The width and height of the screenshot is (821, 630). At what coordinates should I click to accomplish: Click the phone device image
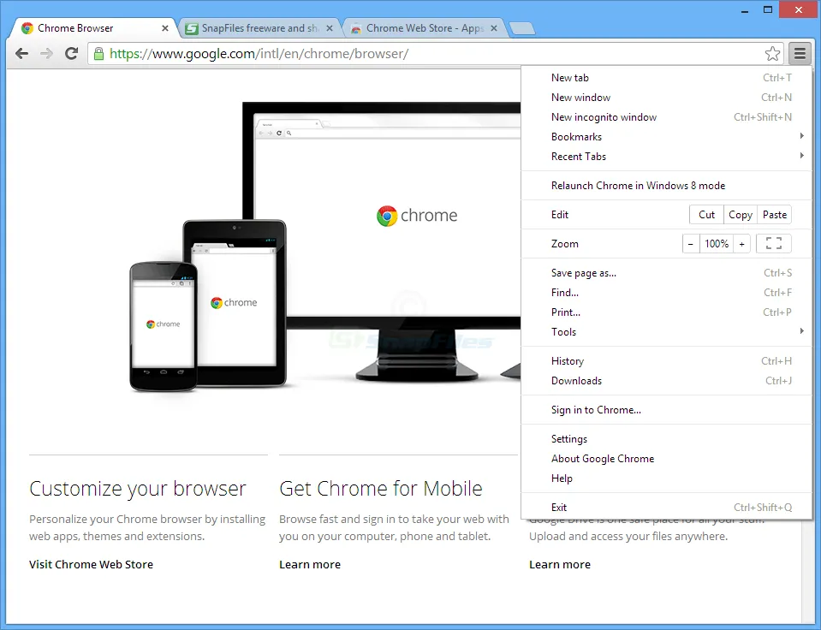click(163, 327)
